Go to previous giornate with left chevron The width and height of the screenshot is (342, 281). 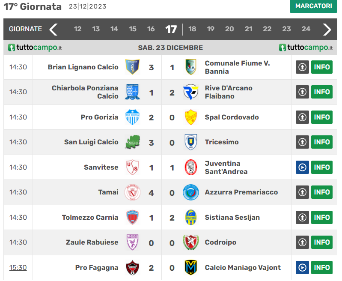[53, 29]
